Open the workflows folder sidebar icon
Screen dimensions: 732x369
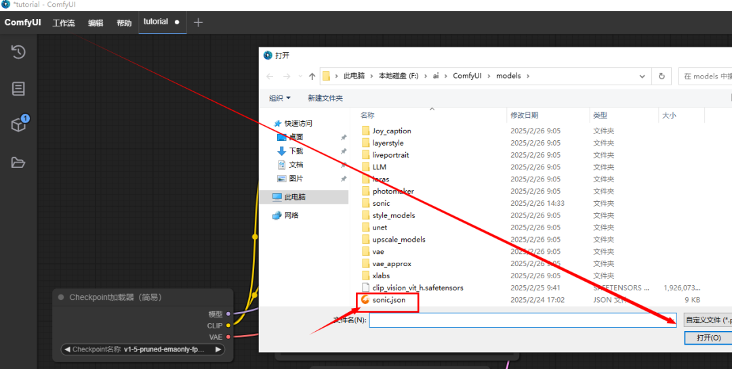18,162
